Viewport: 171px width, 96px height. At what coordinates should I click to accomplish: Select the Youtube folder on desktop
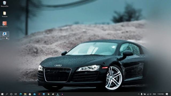click(x=5, y=14)
